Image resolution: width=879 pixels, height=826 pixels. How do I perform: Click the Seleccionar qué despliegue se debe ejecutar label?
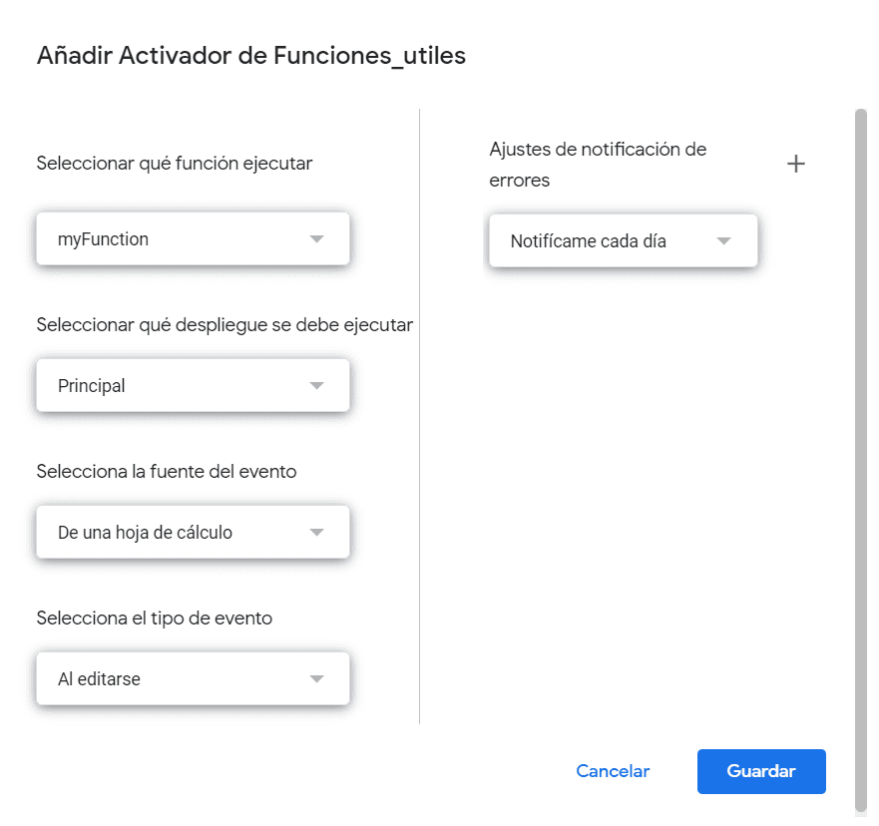click(x=224, y=325)
